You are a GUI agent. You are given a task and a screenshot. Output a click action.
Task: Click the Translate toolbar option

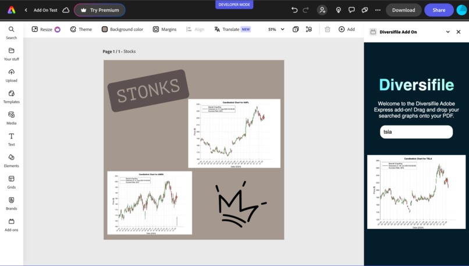232,29
